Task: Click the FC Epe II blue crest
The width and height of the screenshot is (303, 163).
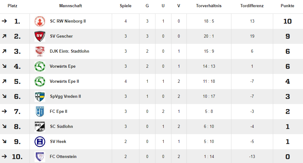Action: (40, 112)
